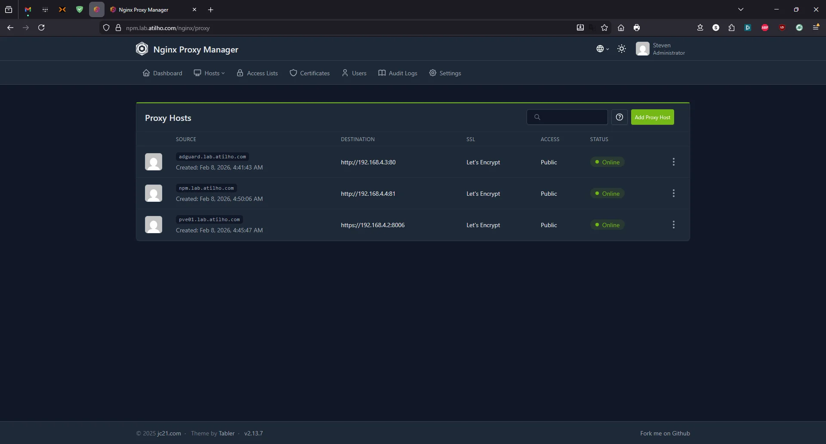Open the Nginx Proxy Manager logo icon

[142, 49]
